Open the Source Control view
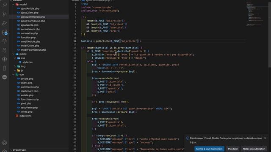The height and width of the screenshot is (152, 271). 5,14
